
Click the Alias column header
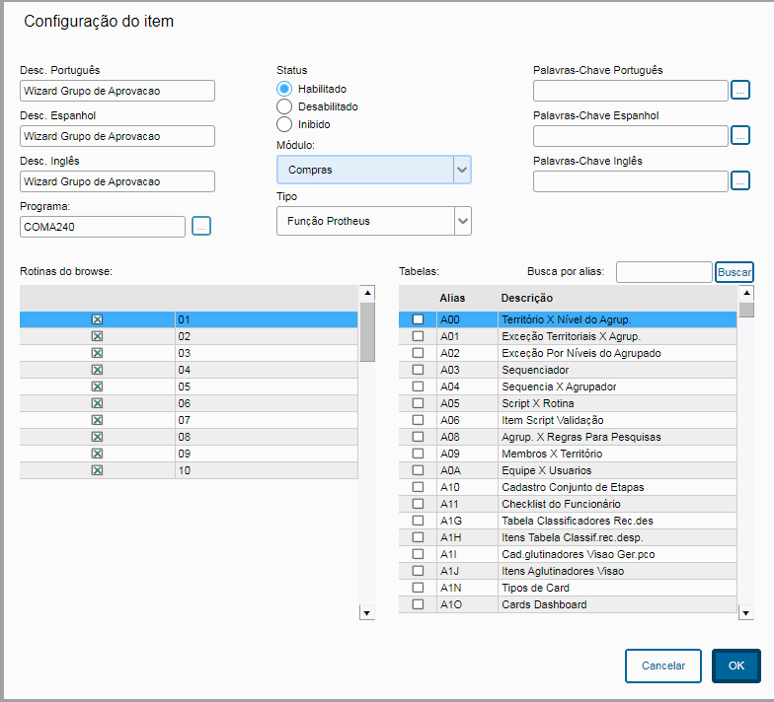point(452,298)
